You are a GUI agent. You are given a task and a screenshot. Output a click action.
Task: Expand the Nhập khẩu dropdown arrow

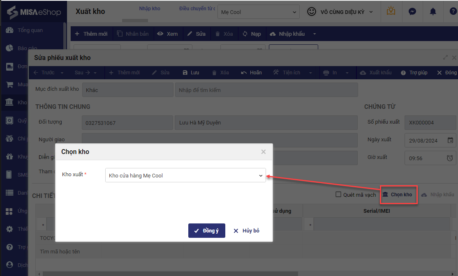coord(315,34)
